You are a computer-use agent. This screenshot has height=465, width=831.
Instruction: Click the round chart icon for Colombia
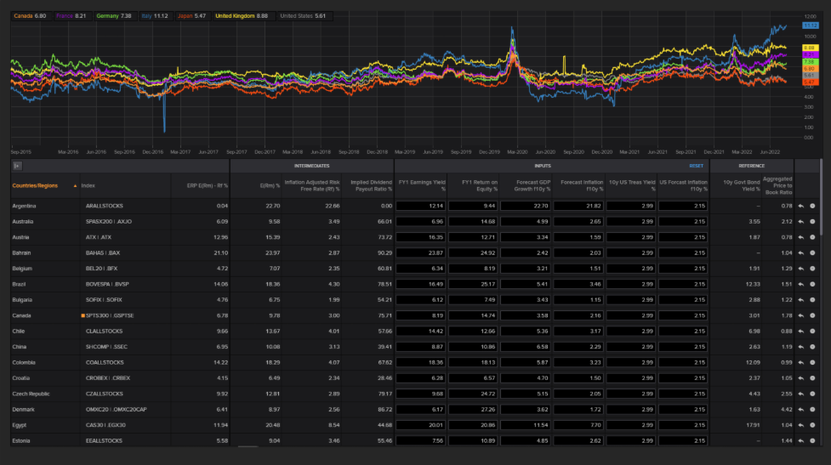point(812,362)
